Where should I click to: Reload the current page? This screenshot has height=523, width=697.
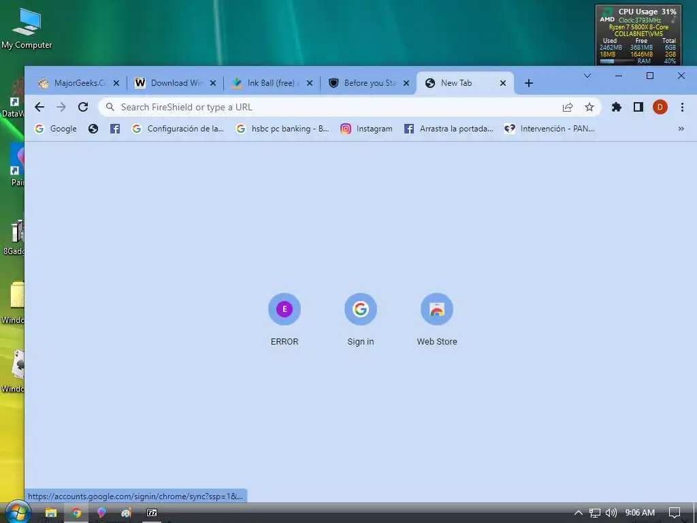[x=83, y=107]
